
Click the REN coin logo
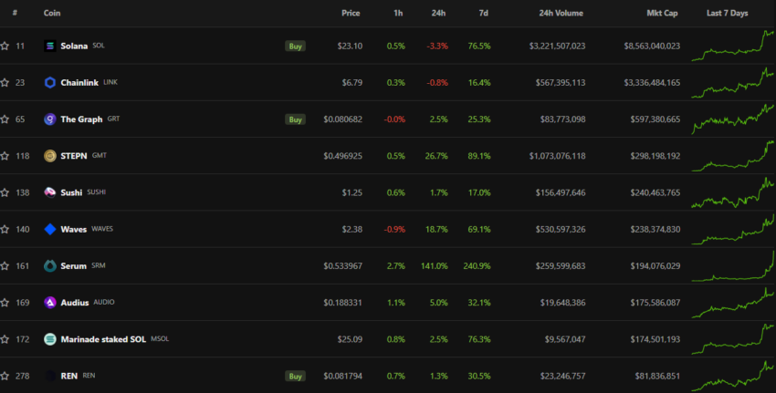tap(50, 376)
